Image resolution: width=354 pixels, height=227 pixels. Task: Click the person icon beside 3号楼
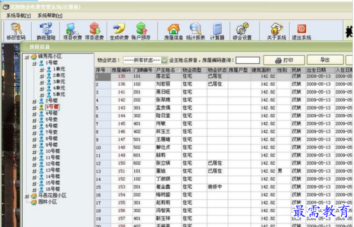coord(41,107)
